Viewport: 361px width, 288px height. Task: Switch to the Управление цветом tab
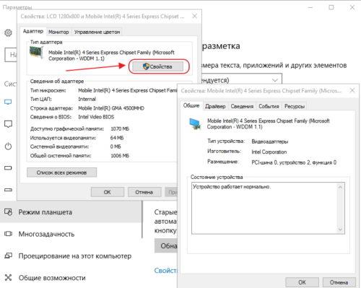pos(97,32)
